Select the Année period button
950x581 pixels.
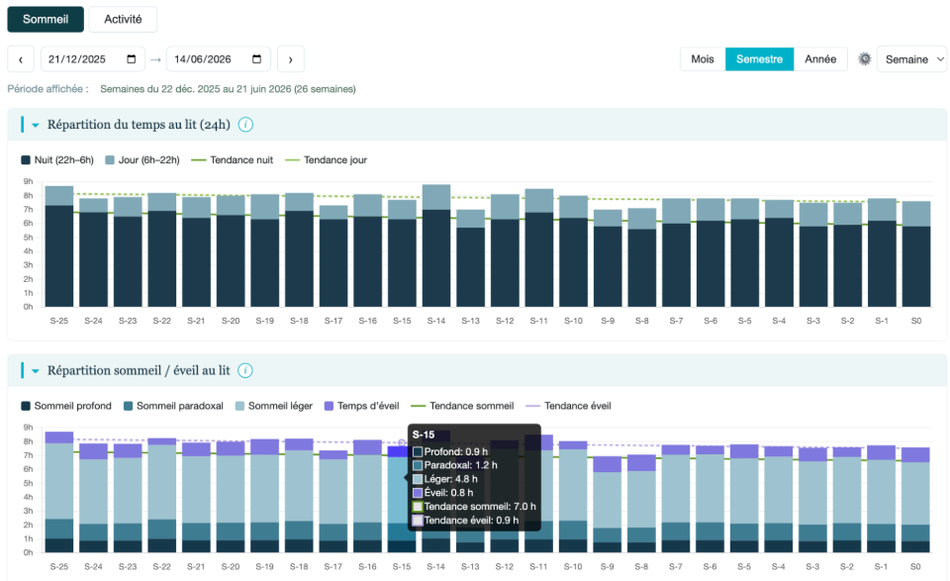(820, 59)
